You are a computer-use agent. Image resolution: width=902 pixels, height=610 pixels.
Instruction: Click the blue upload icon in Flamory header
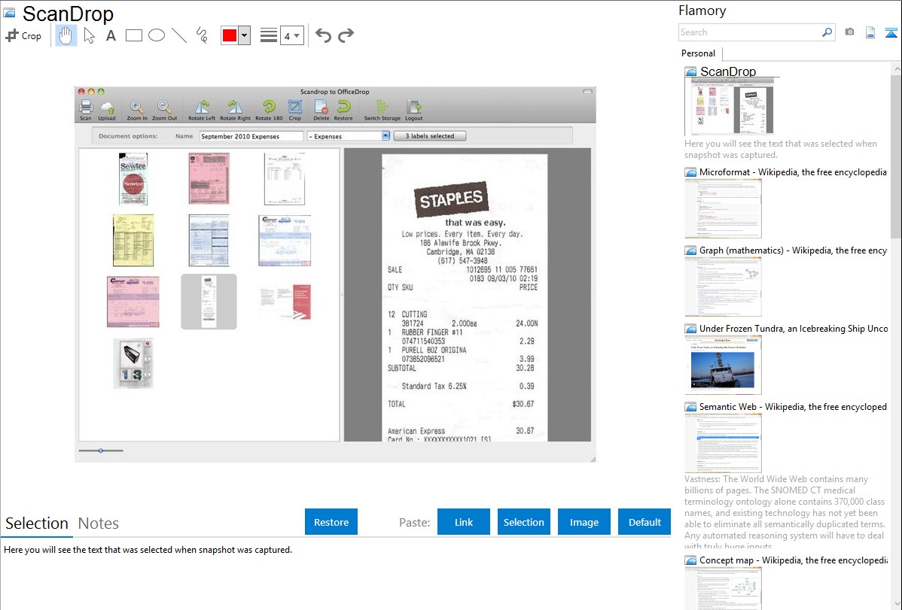pyautogui.click(x=891, y=33)
